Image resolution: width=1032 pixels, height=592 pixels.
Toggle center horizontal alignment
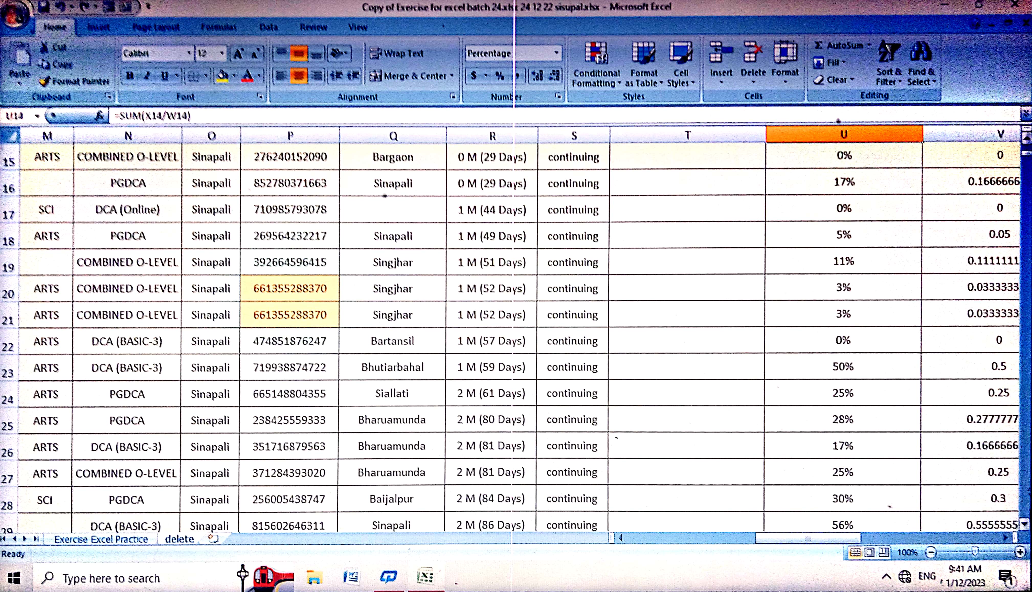(298, 76)
